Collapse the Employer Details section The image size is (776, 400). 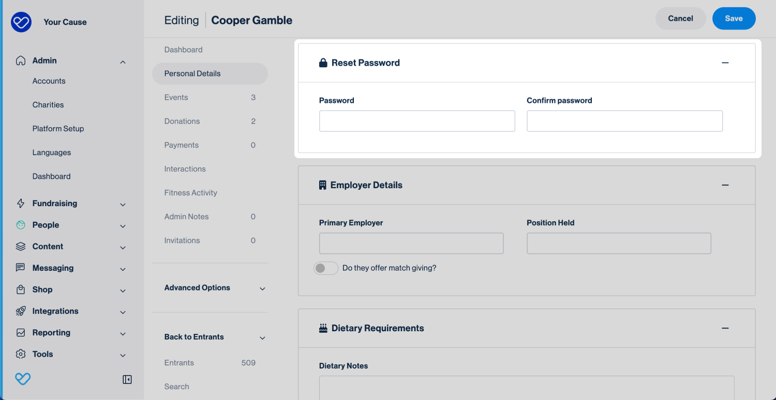click(x=725, y=186)
